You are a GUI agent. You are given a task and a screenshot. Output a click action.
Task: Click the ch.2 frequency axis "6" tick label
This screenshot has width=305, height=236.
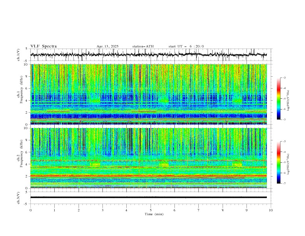tap(27, 152)
